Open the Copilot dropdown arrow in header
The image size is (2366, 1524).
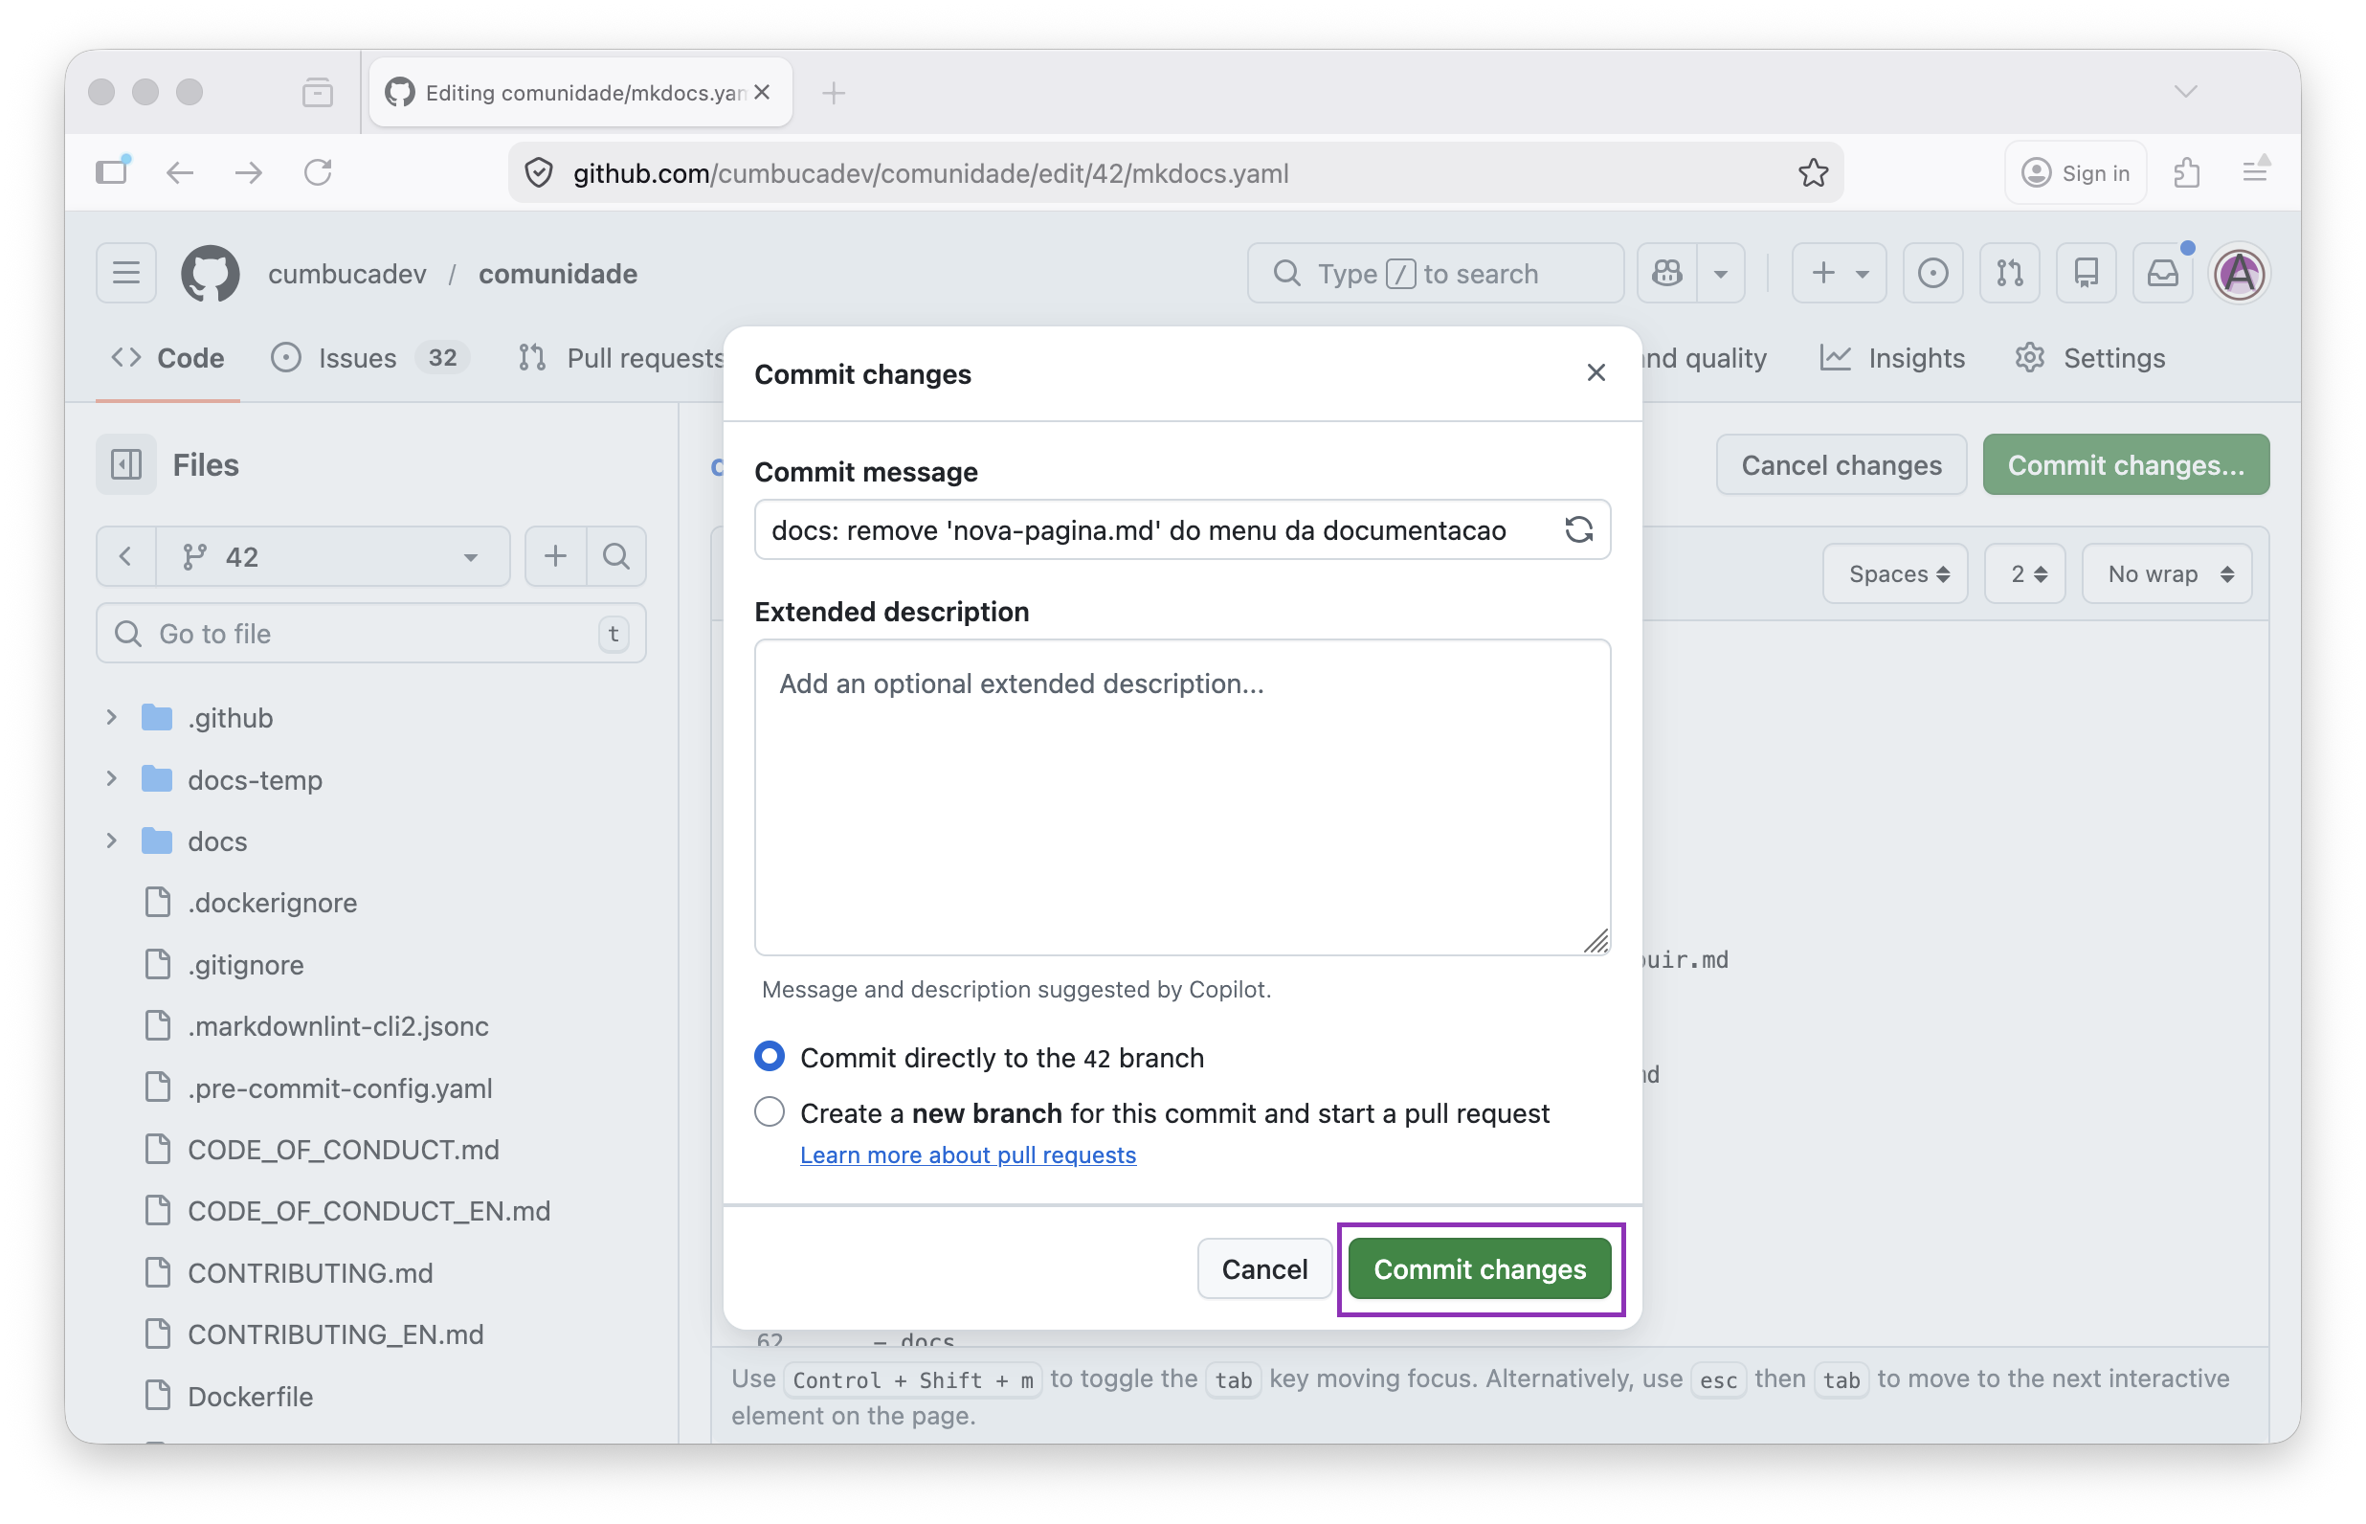point(1721,273)
